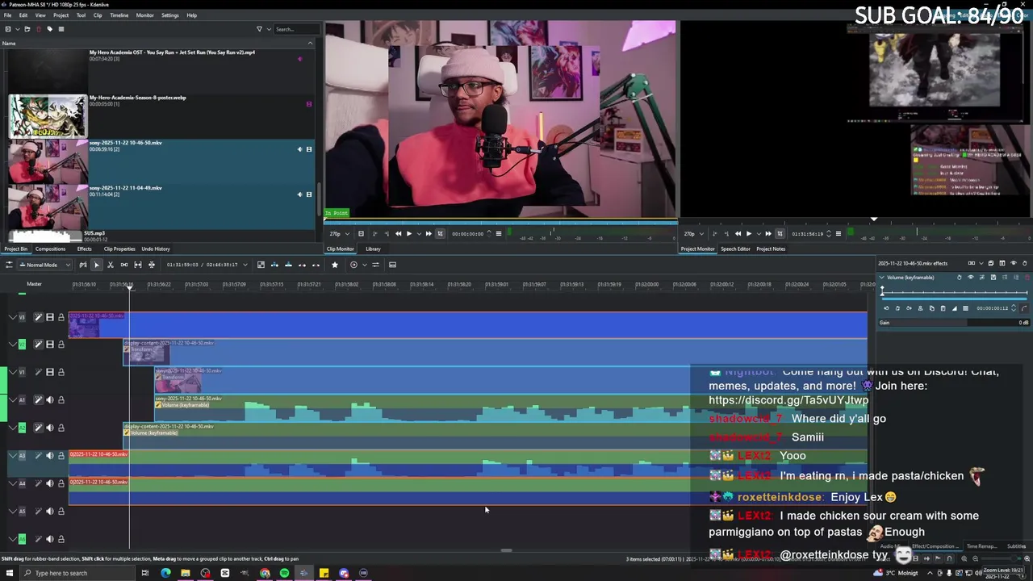Toggle the A2 track target label
Viewport: 1033px width, 581px height.
point(22,428)
